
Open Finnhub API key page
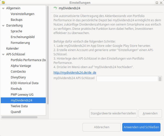tap(16, 89)
